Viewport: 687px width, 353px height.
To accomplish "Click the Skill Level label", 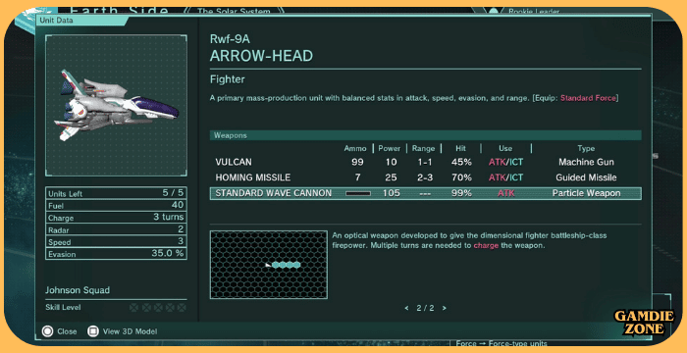I will click(x=63, y=308).
